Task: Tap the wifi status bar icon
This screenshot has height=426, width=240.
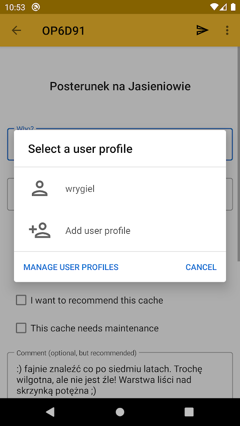Action: (214, 7)
